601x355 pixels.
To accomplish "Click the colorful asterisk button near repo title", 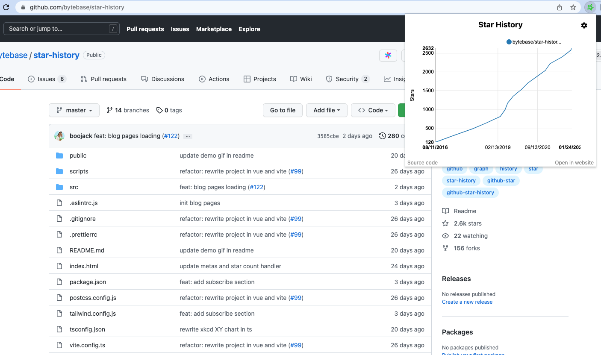I will (388, 56).
